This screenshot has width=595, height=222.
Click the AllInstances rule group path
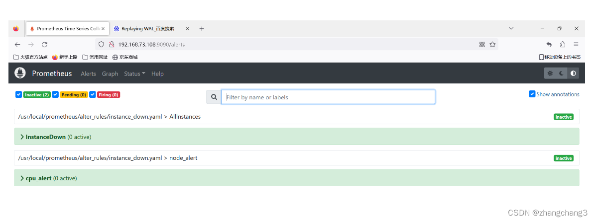click(x=109, y=117)
